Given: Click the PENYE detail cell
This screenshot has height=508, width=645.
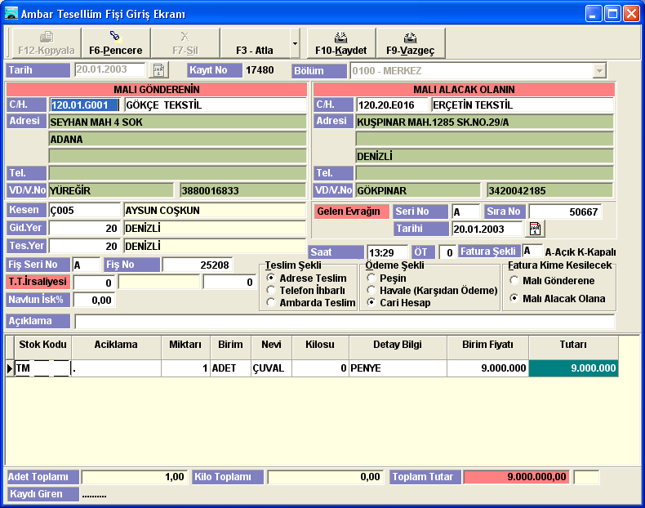Looking at the screenshot, I should [x=398, y=368].
